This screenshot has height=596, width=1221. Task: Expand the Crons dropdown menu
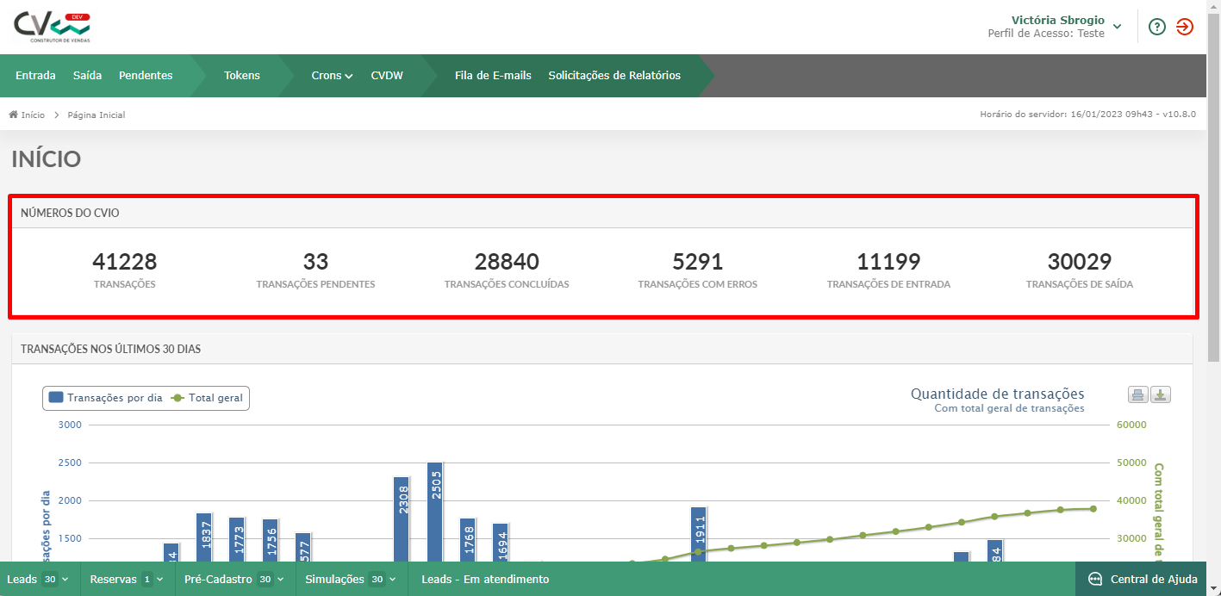coord(332,76)
